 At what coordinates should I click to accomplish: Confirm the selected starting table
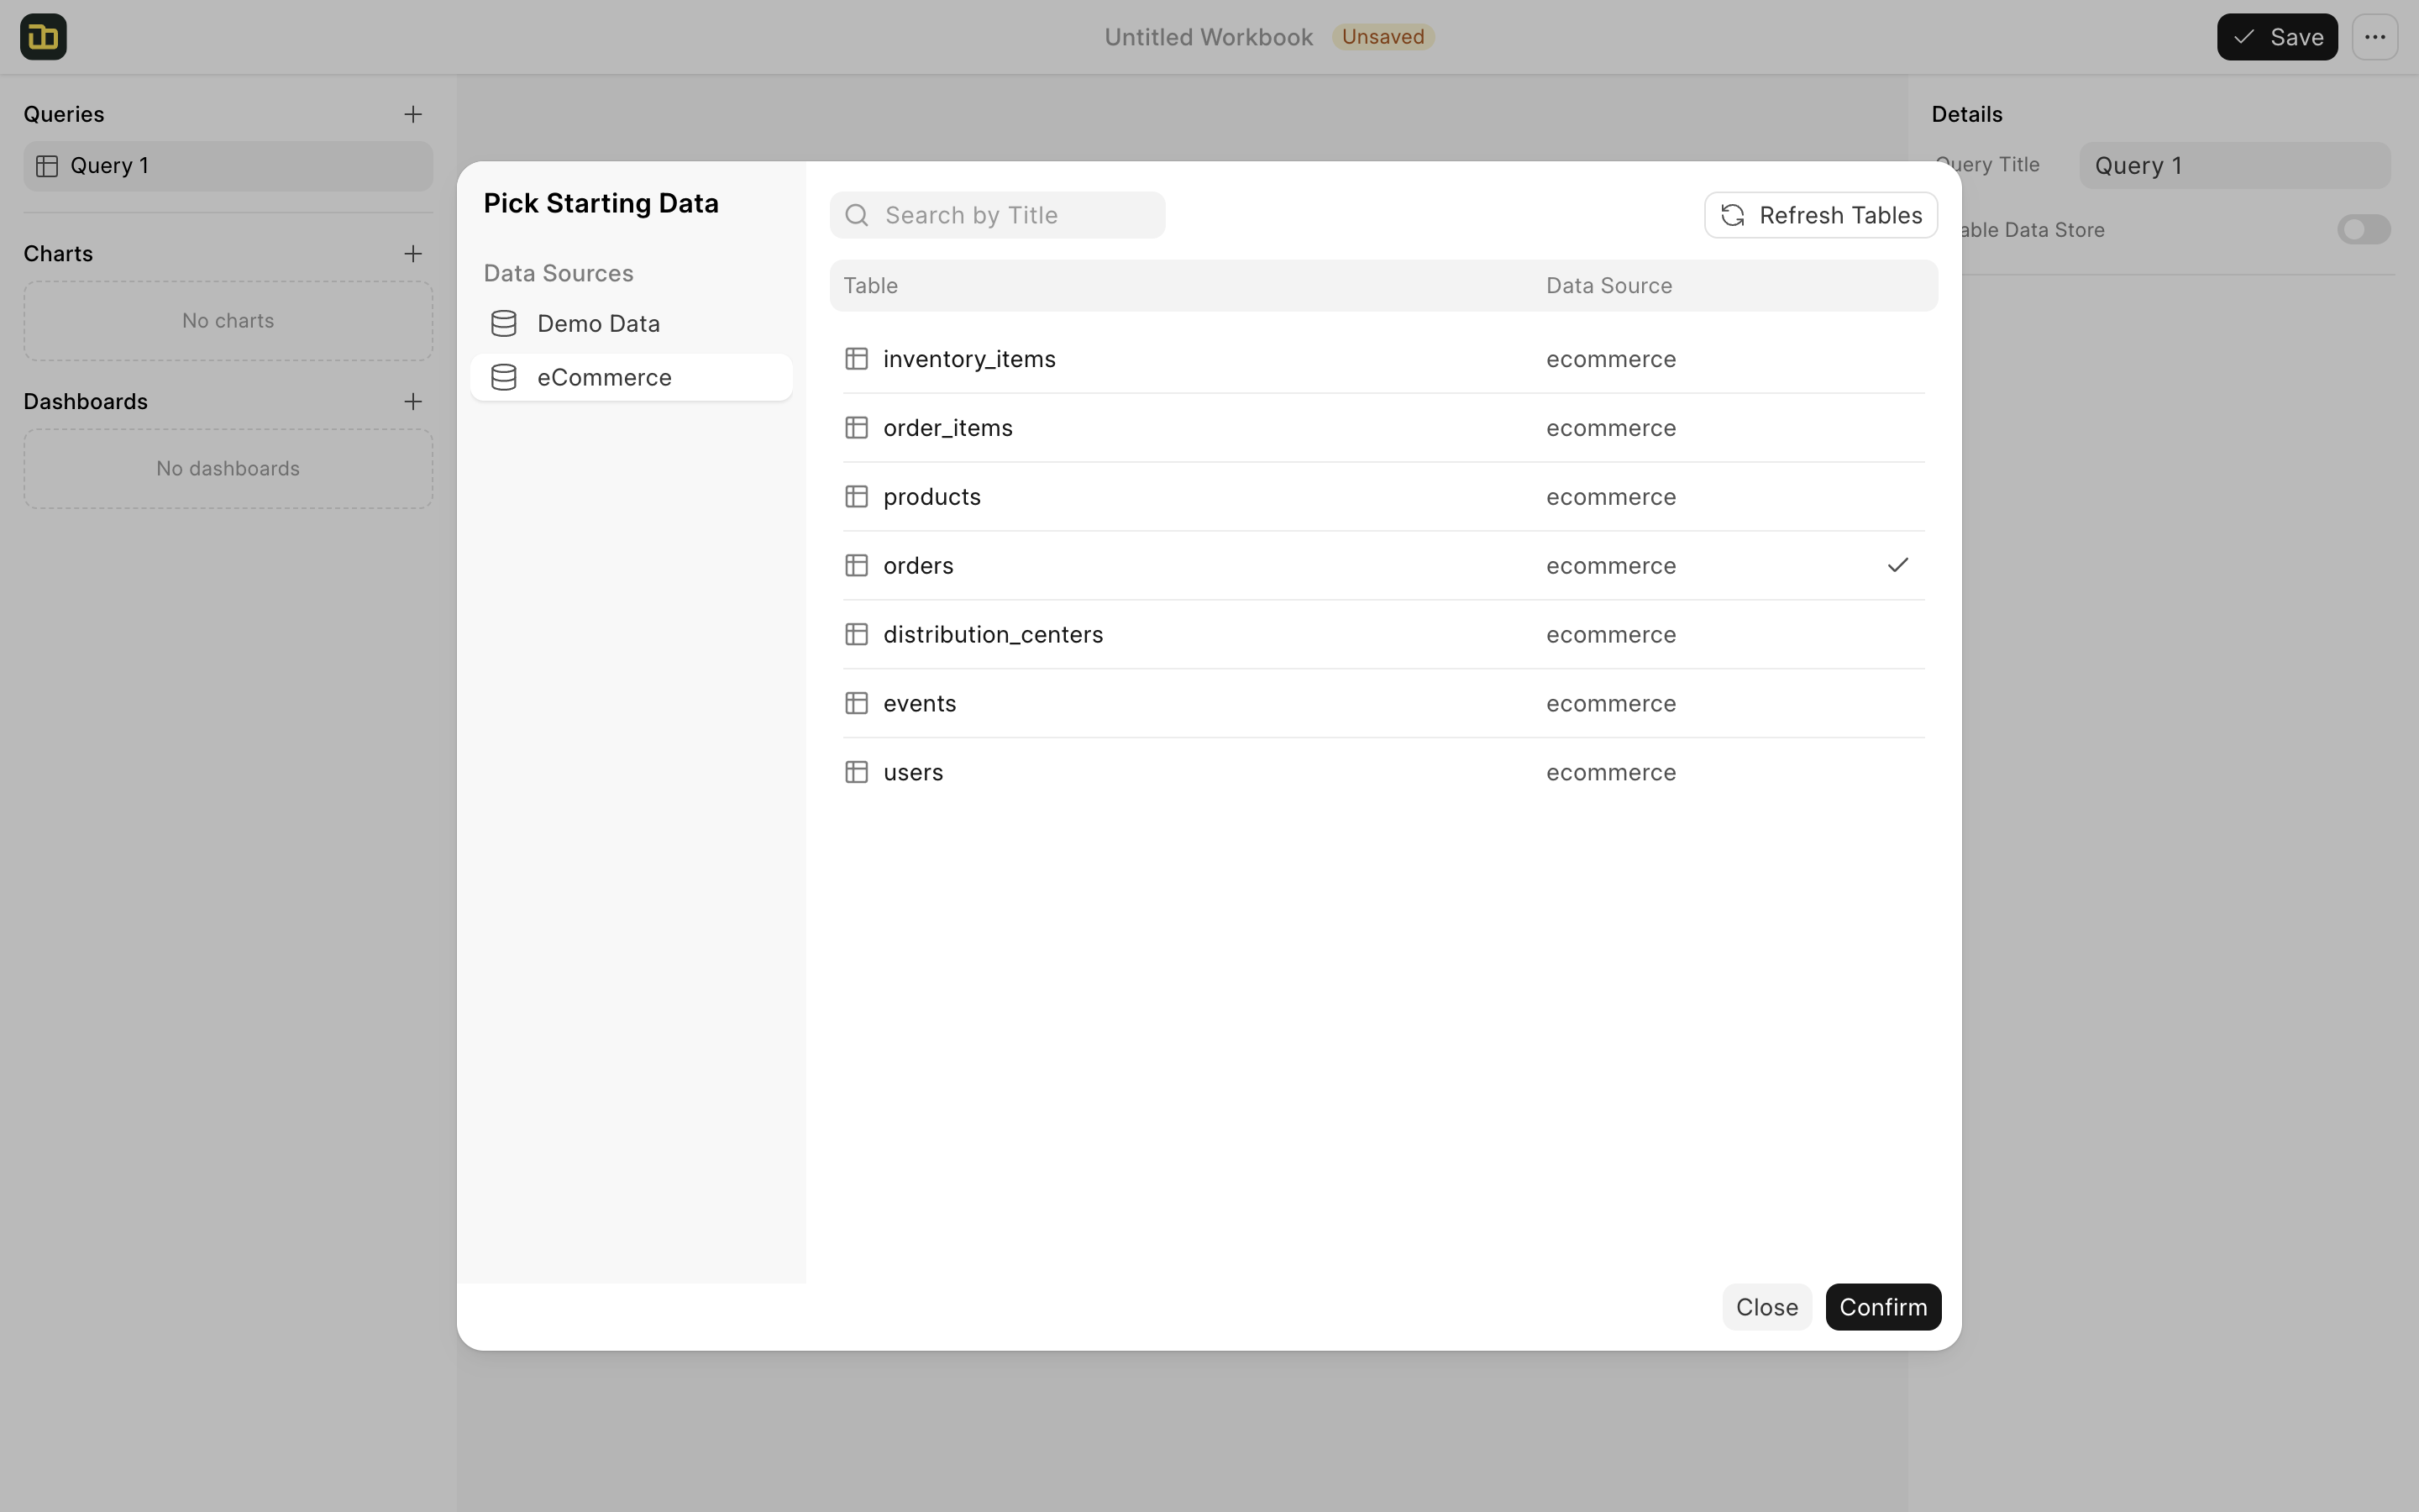coord(1883,1307)
